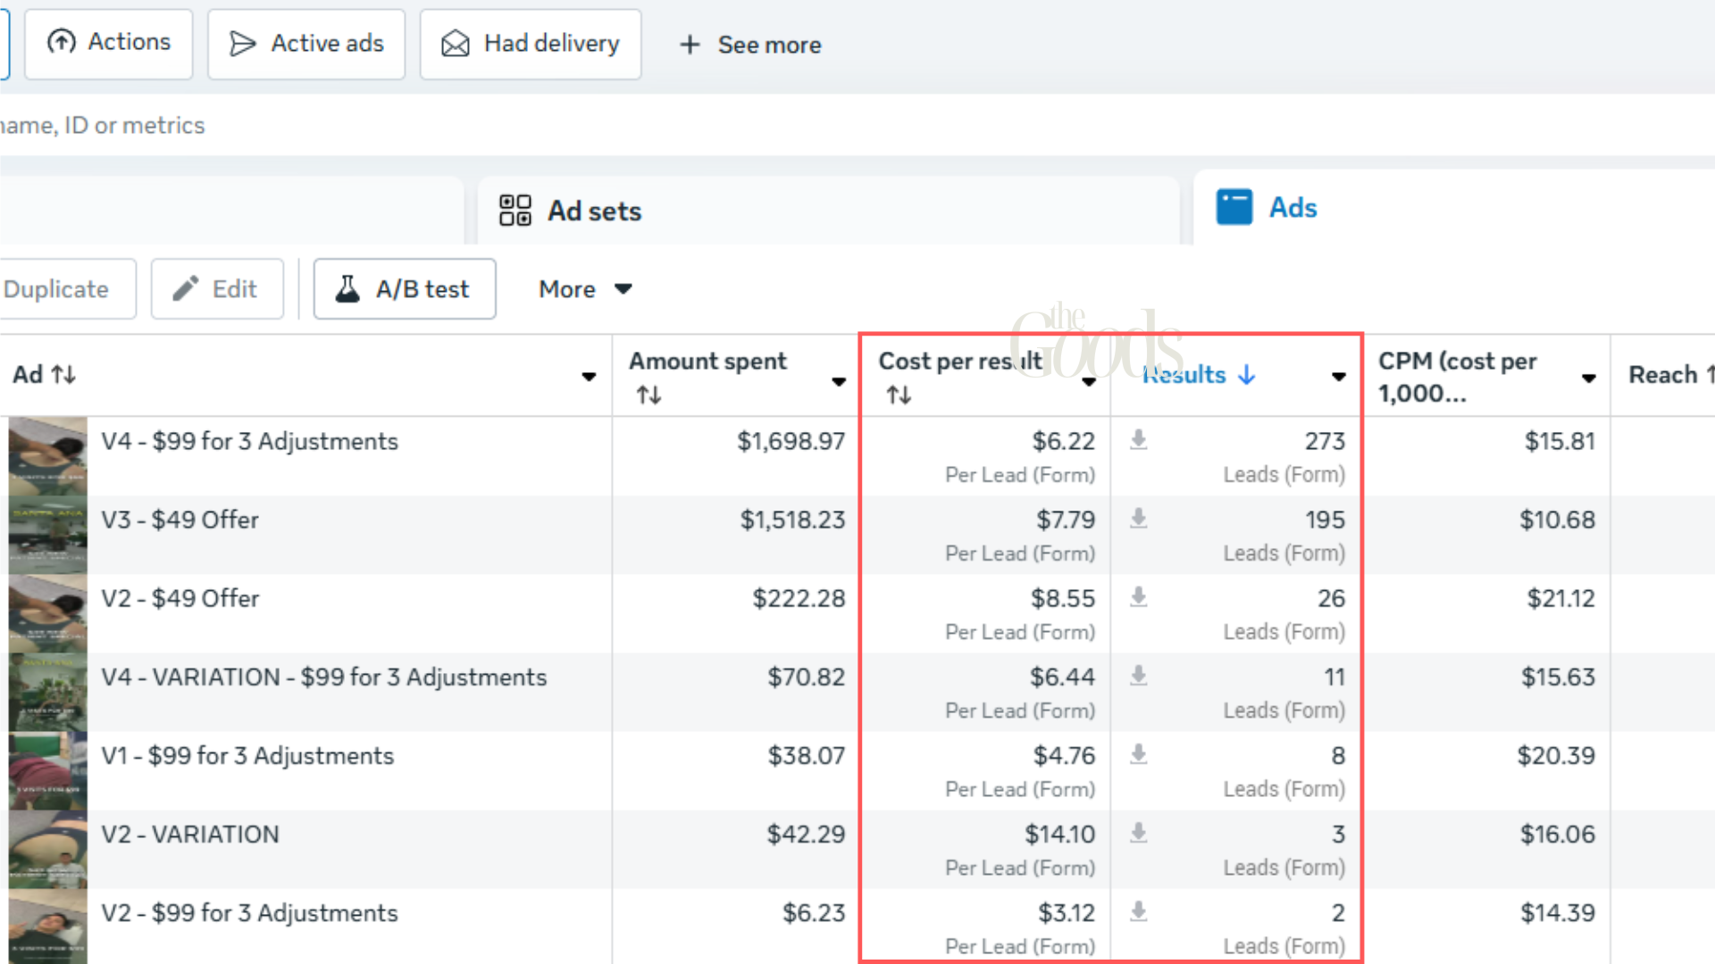
Task: Click results value 273
Action: coord(1325,441)
